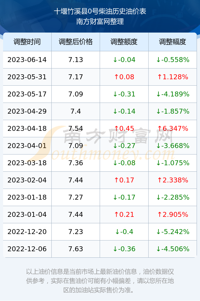Viewport: 200px width, 301px height.
Task: Click the price 7.63 cell
Action: point(76,249)
